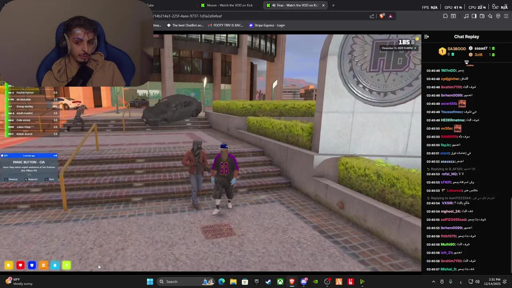Open NVIDIA app from taskbar
The height and width of the screenshot is (288, 512).
[316, 282]
